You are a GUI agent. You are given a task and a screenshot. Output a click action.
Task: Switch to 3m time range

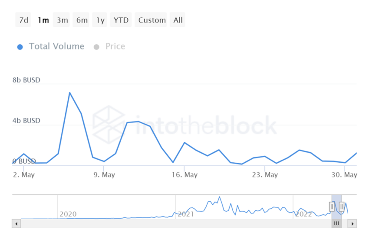pyautogui.click(x=62, y=20)
